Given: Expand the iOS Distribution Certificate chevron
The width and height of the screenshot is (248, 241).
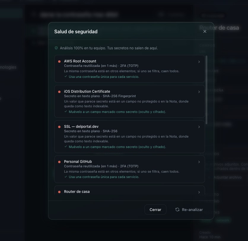Looking at the screenshot, I should click(199, 92).
